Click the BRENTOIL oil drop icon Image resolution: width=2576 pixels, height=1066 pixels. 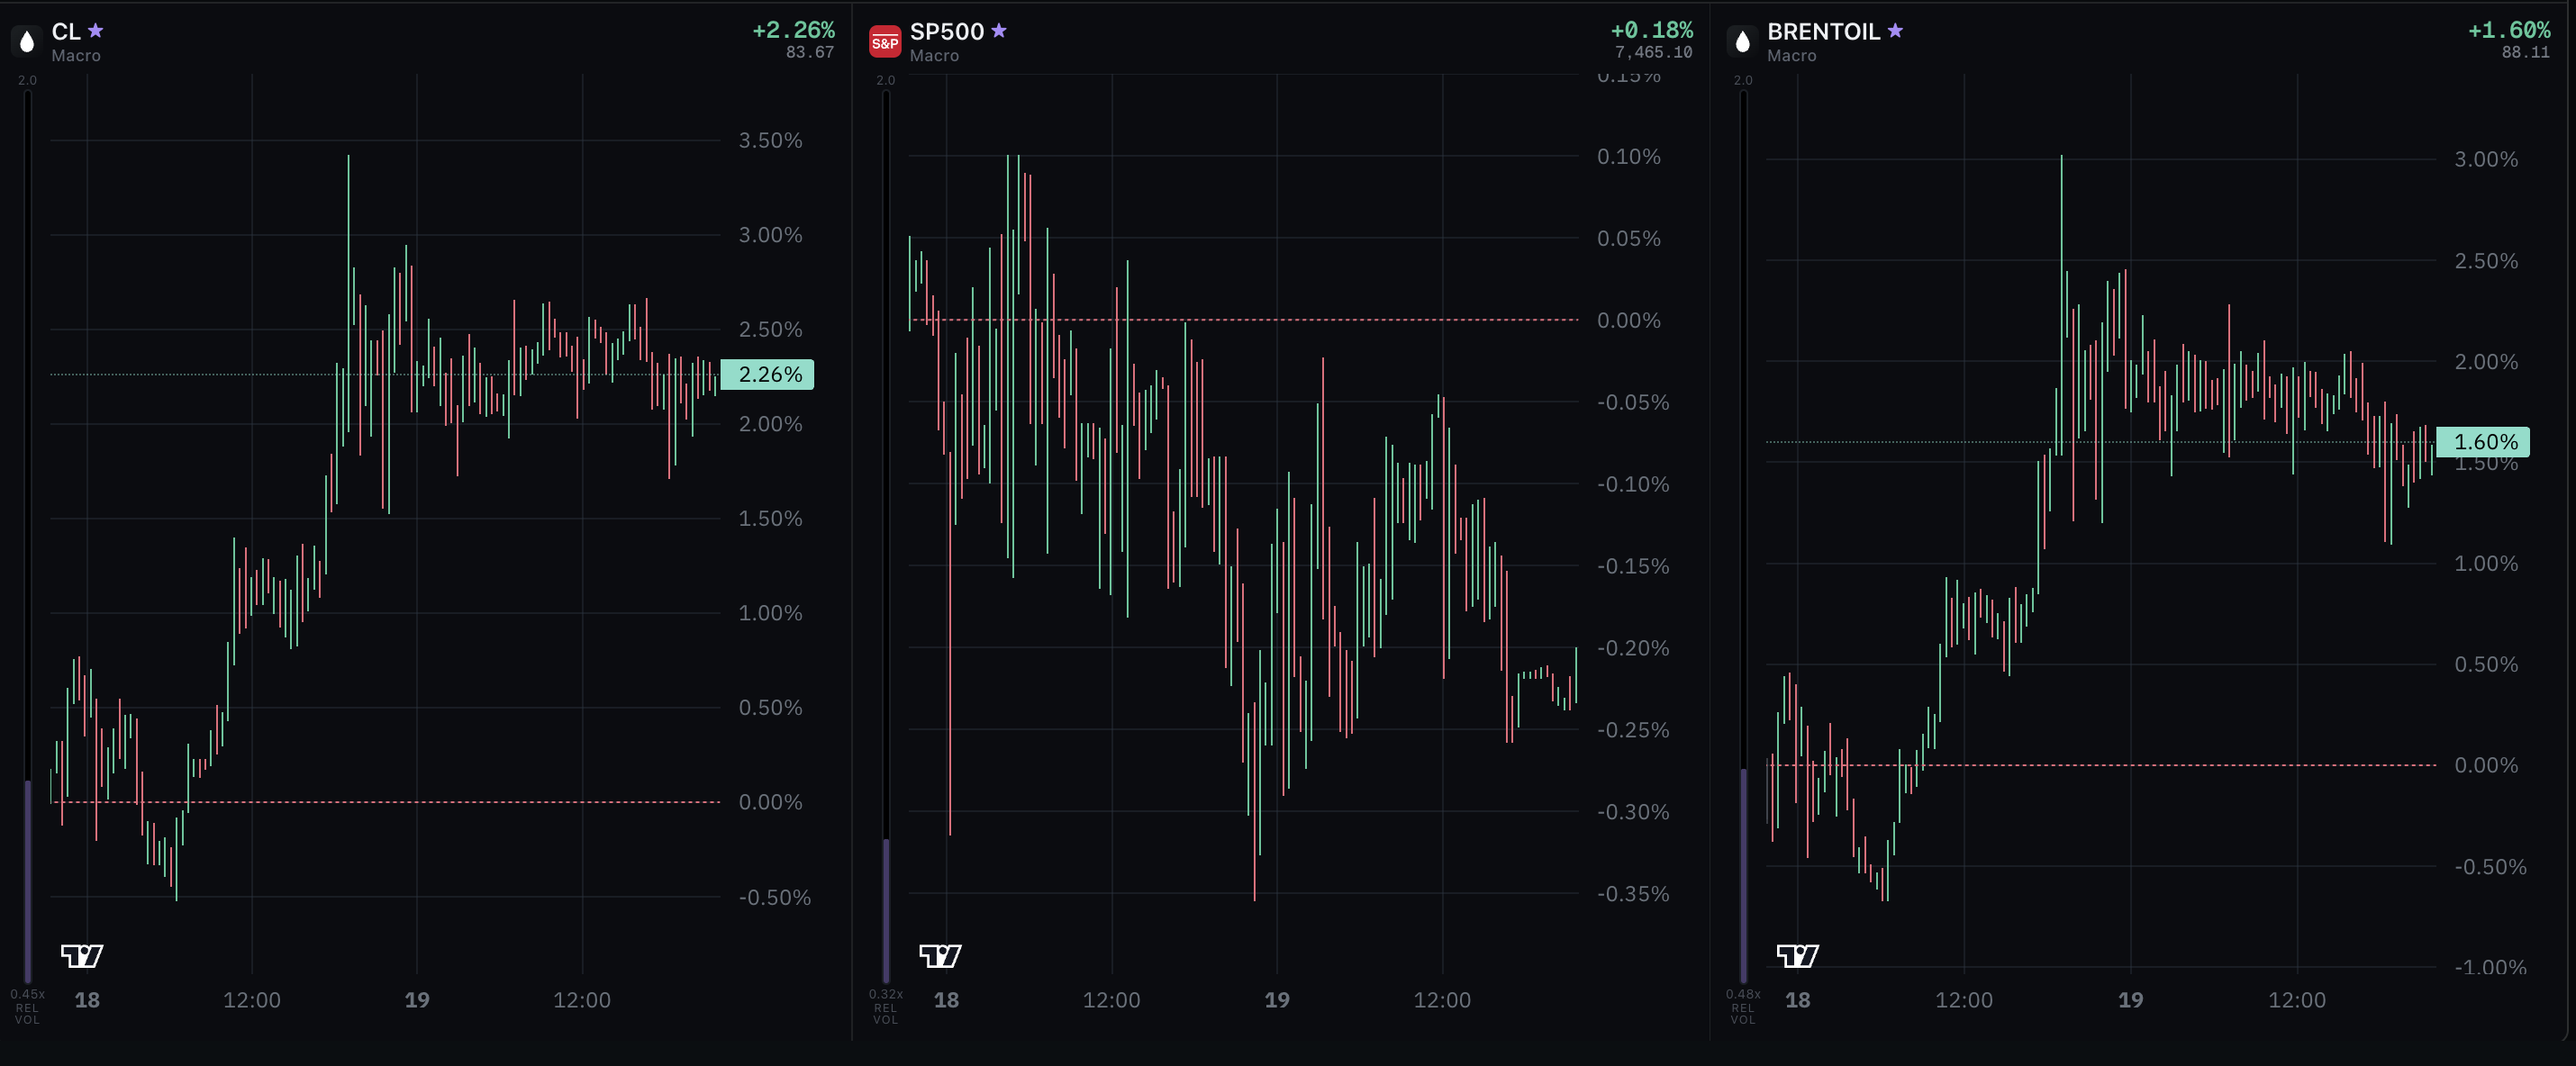(1742, 41)
